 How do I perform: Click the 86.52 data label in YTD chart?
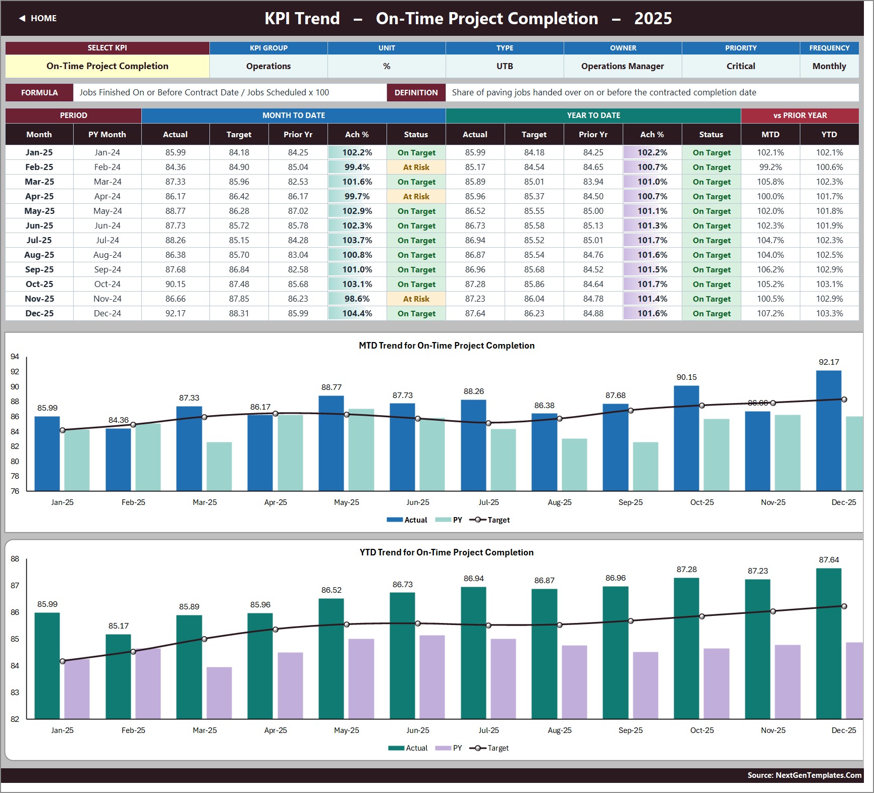point(332,590)
